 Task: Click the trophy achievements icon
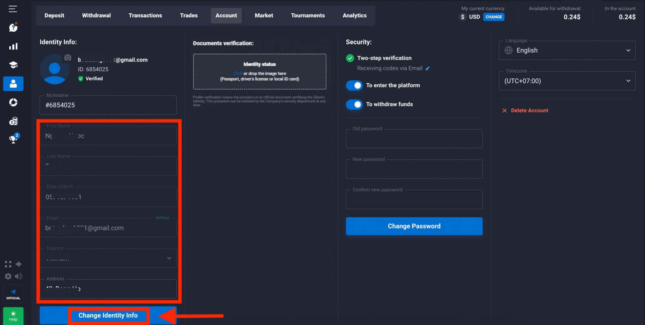pyautogui.click(x=13, y=139)
